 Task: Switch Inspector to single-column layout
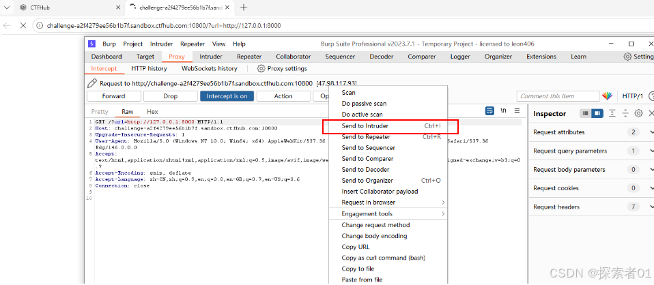click(586, 113)
